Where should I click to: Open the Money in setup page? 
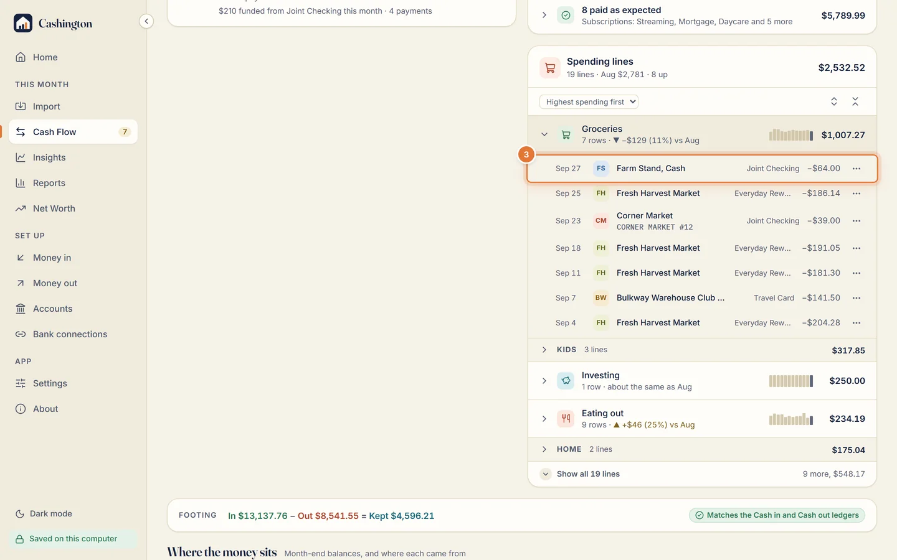click(74, 258)
